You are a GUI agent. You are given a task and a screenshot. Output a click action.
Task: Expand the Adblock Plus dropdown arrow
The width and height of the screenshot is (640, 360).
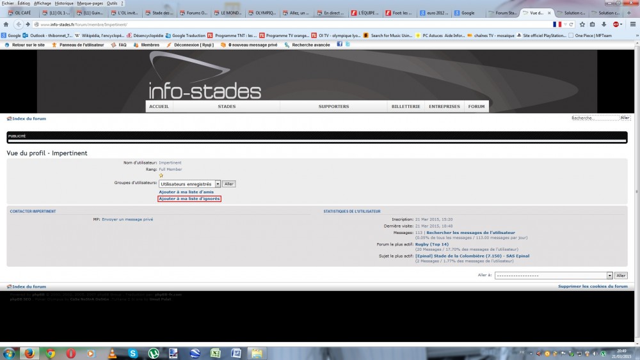[621, 24]
